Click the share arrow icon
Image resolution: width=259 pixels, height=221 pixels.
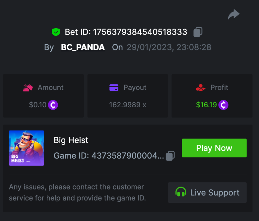(x=233, y=14)
